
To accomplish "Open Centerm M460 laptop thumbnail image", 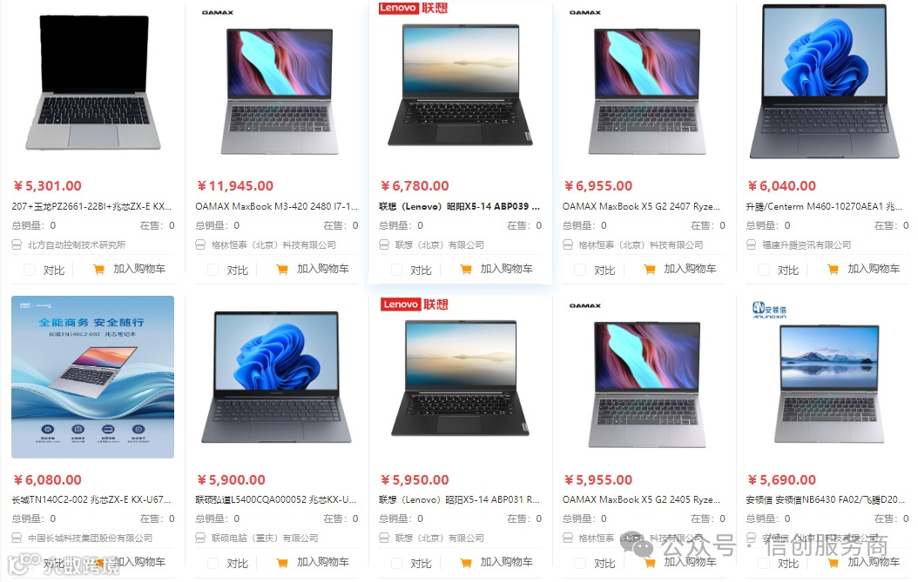I will 826,82.
